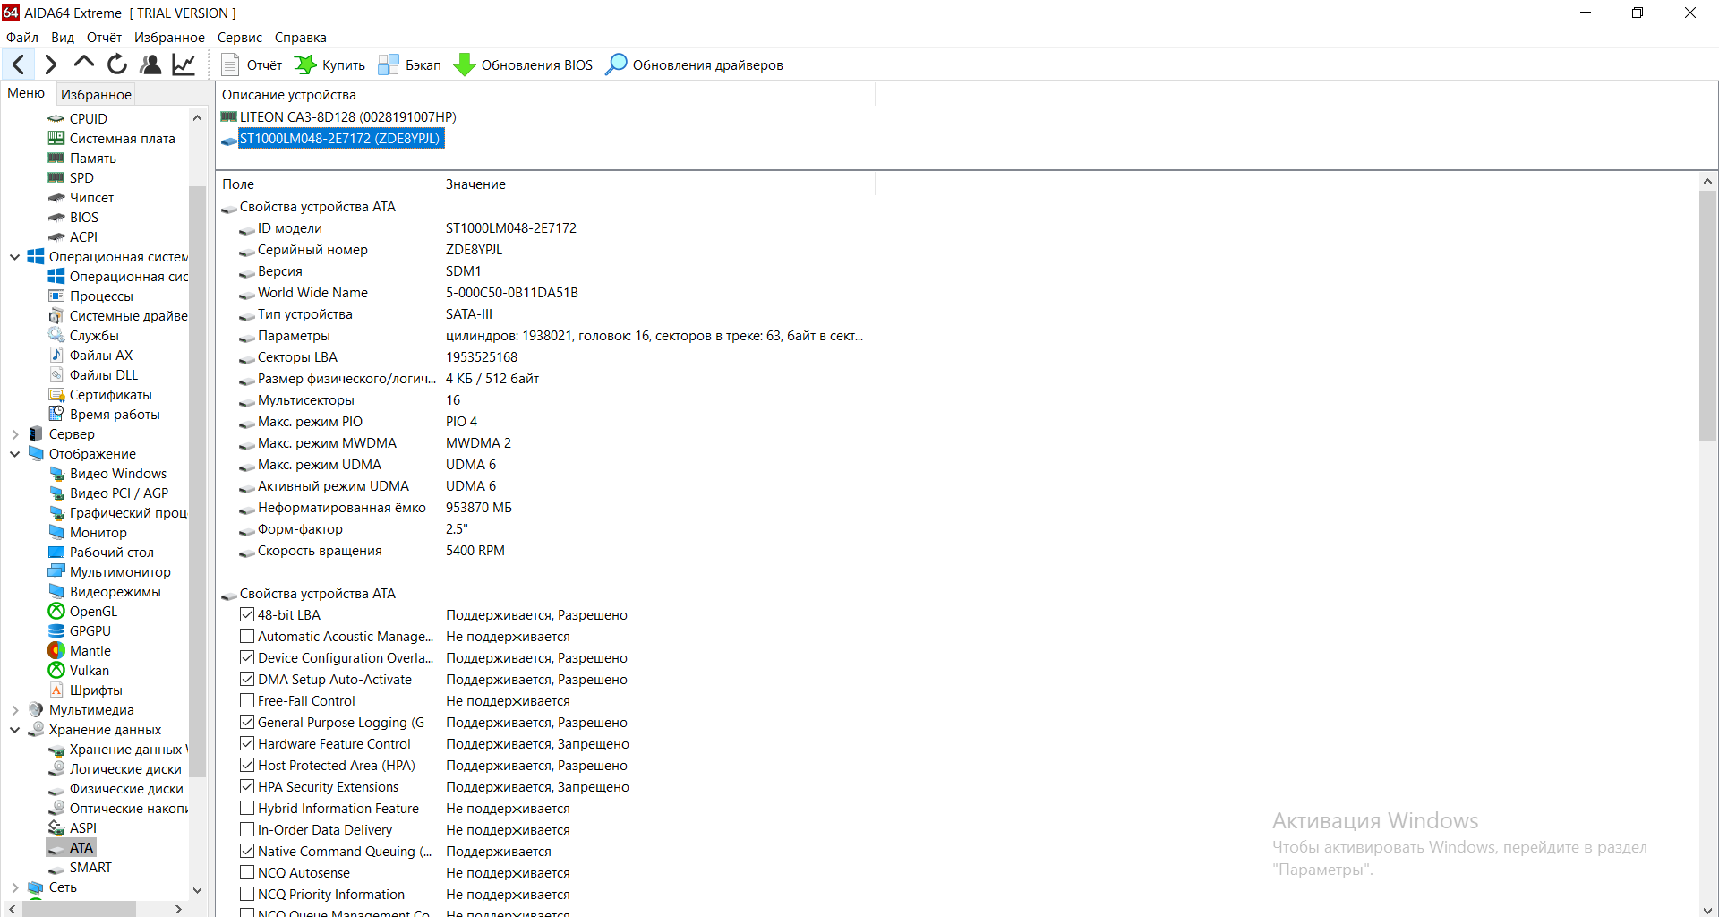The width and height of the screenshot is (1719, 917).
Task: Collapse the Операционная система tree node
Action: click(14, 257)
